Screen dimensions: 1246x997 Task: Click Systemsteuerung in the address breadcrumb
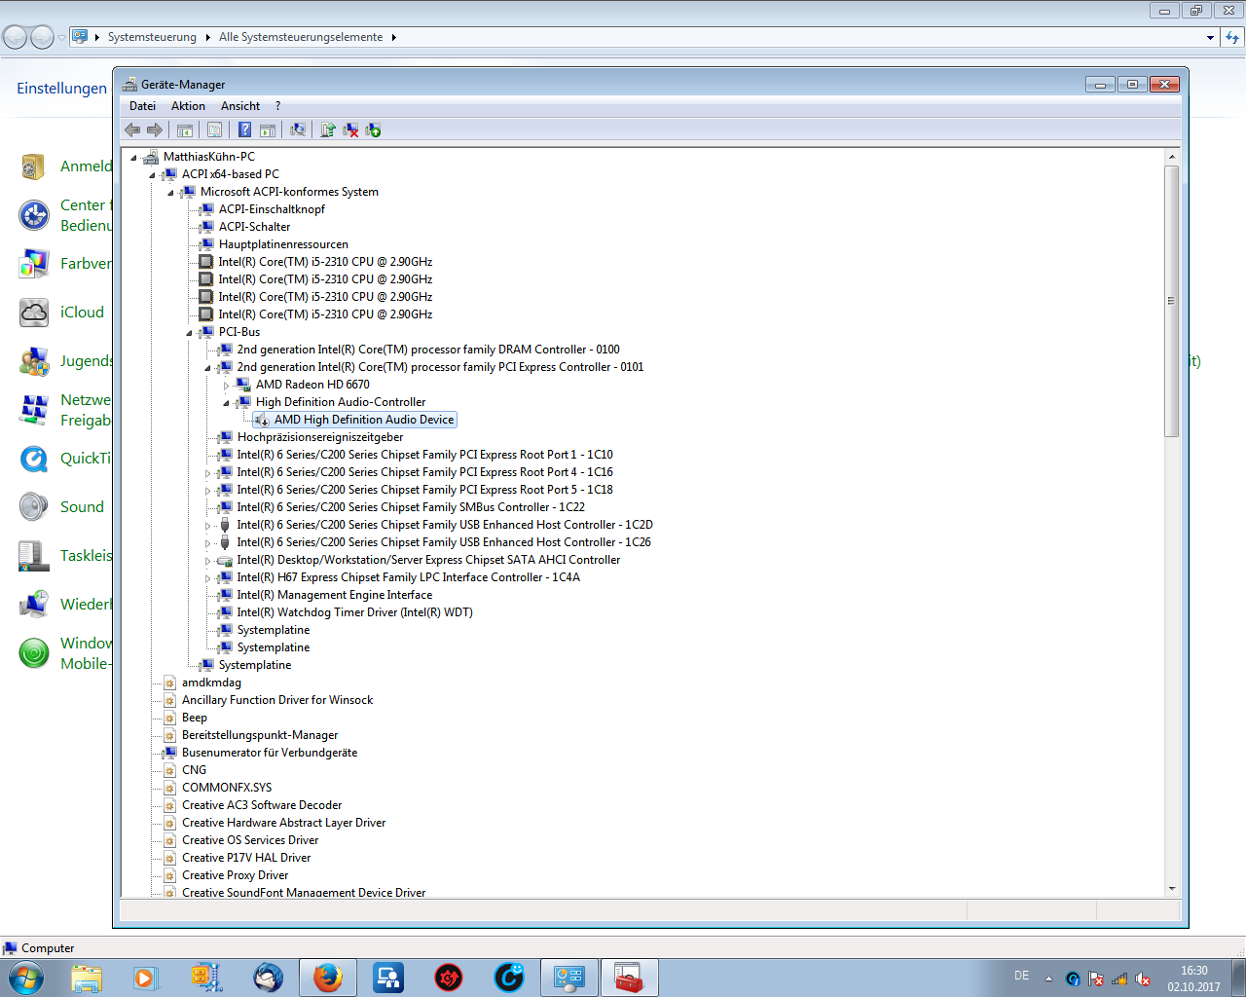point(152,37)
